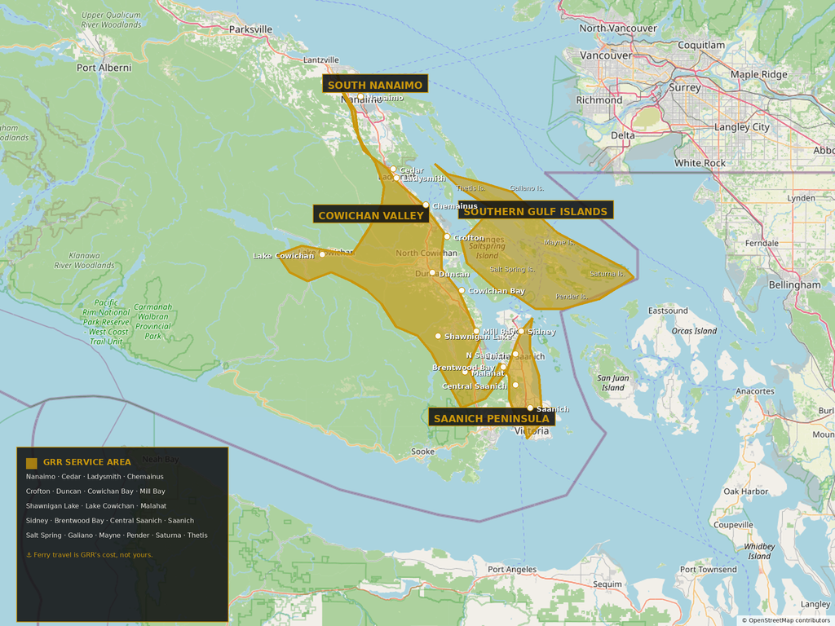Click the Richmond city label

tap(599, 100)
